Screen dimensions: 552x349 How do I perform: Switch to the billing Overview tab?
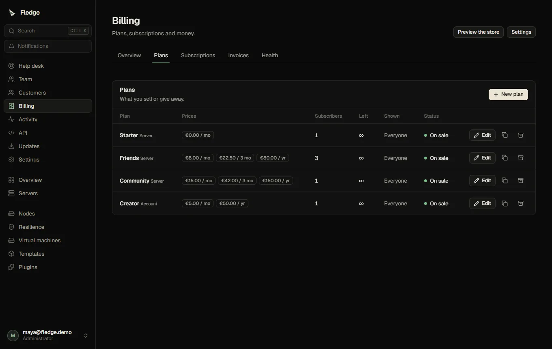tap(129, 55)
